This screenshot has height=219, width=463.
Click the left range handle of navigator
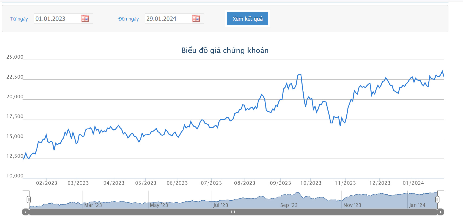pyautogui.click(x=29, y=200)
